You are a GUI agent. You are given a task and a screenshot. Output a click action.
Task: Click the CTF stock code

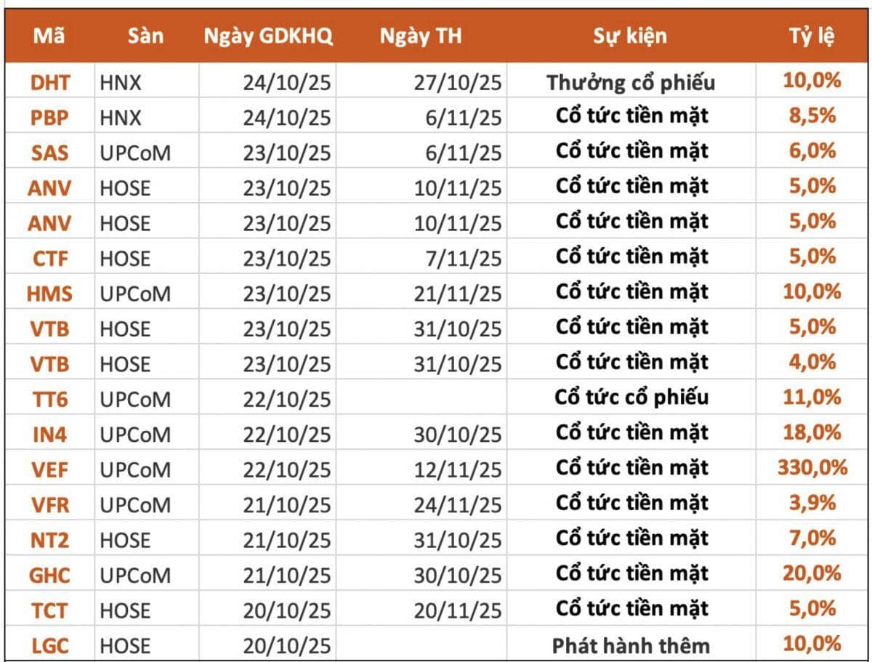coord(49,258)
